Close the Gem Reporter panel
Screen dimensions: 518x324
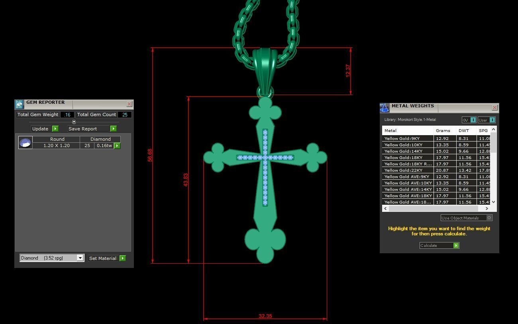[x=129, y=104]
